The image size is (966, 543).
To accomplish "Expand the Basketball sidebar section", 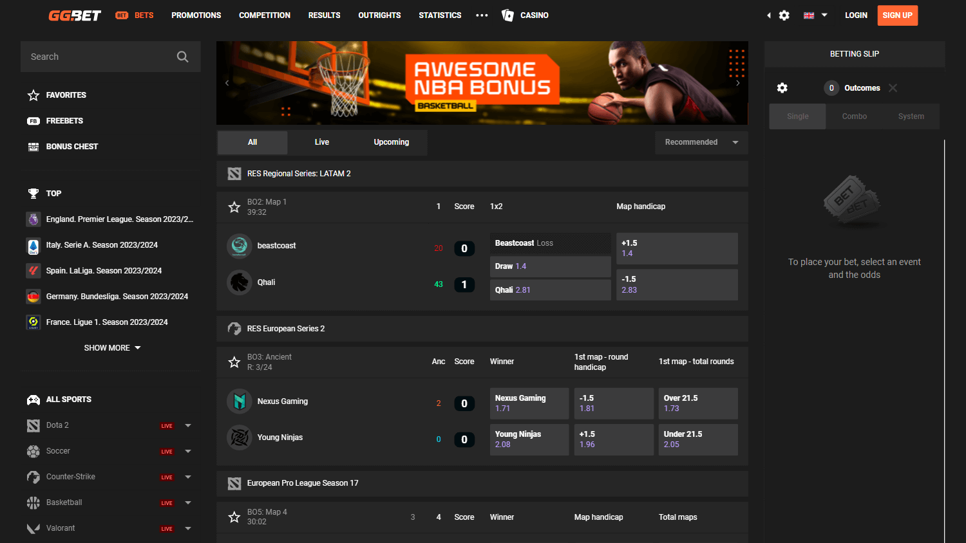I will [x=188, y=502].
